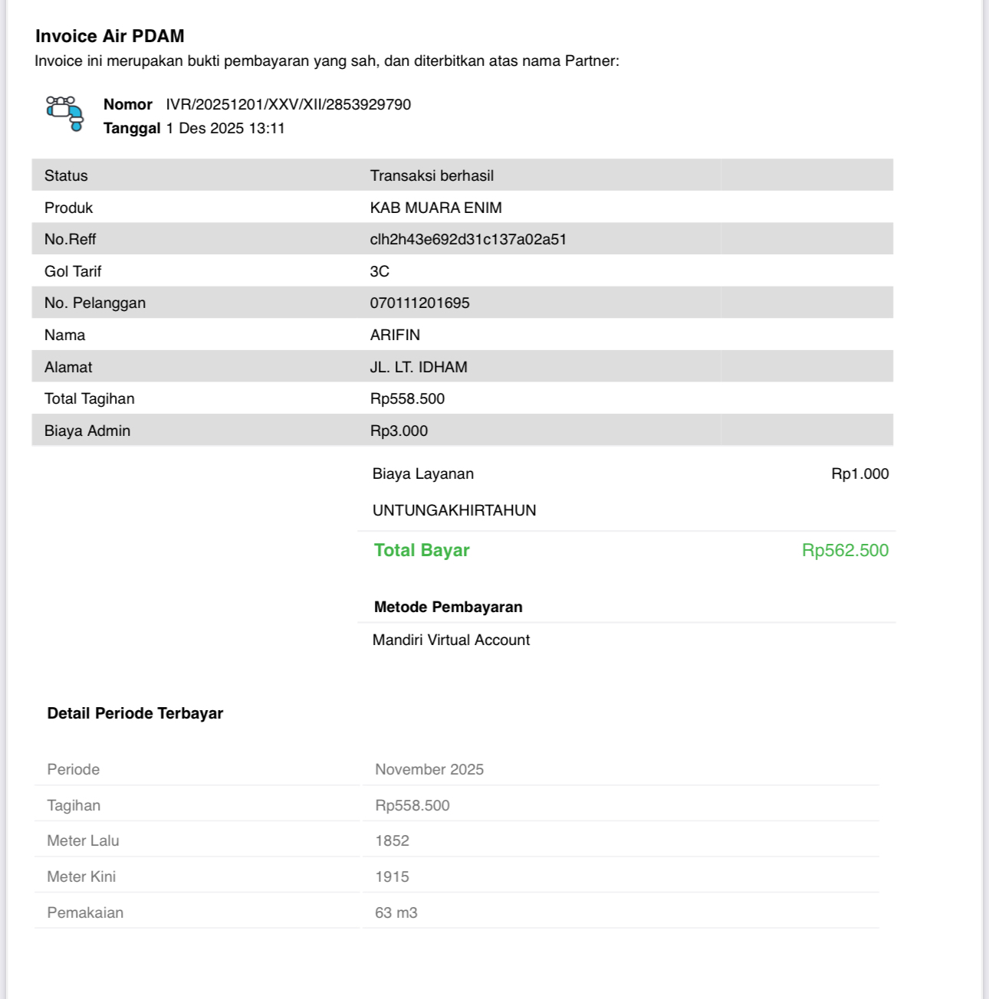
Task: Click the "Detail Periode Terbayar" heading
Action: (x=135, y=713)
